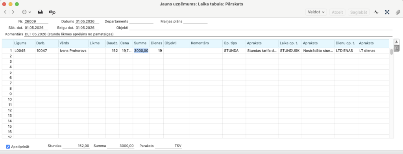Click the Darb. column header
The width and height of the screenshot is (403, 154).
[x=46, y=43]
